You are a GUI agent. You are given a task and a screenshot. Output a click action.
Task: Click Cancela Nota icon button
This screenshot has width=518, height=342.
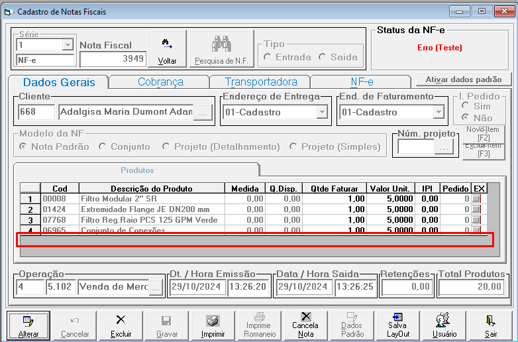(x=305, y=325)
